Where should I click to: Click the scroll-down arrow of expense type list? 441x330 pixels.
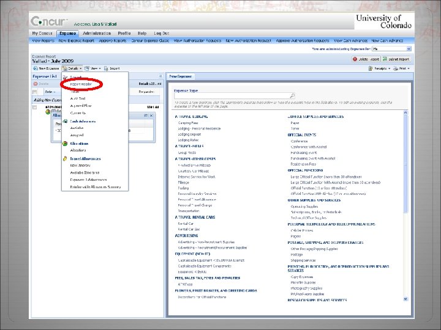click(x=405, y=299)
